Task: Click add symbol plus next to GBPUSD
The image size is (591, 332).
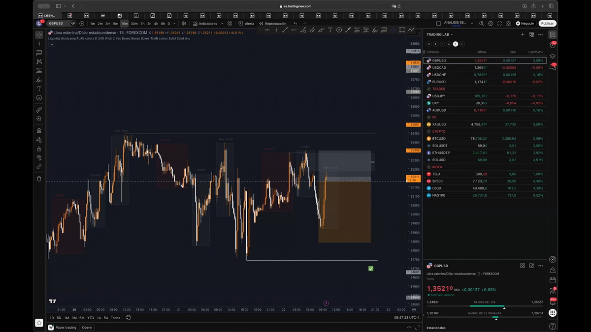Action: (82, 23)
